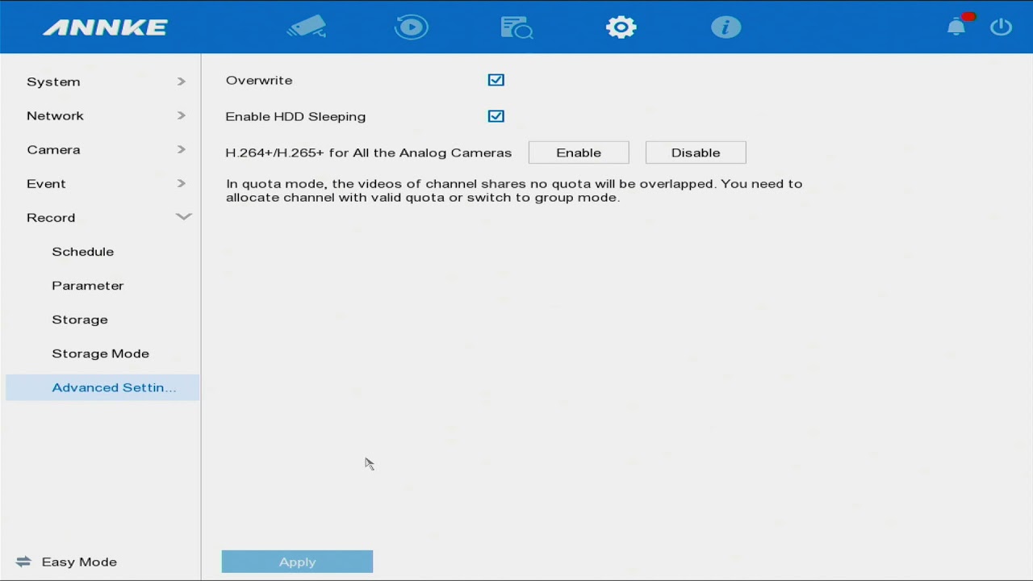Open the Schedule submenu item

[83, 252]
